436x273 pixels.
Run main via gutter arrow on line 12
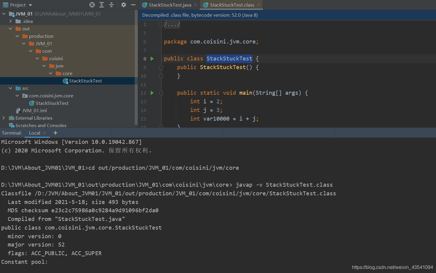152,93
